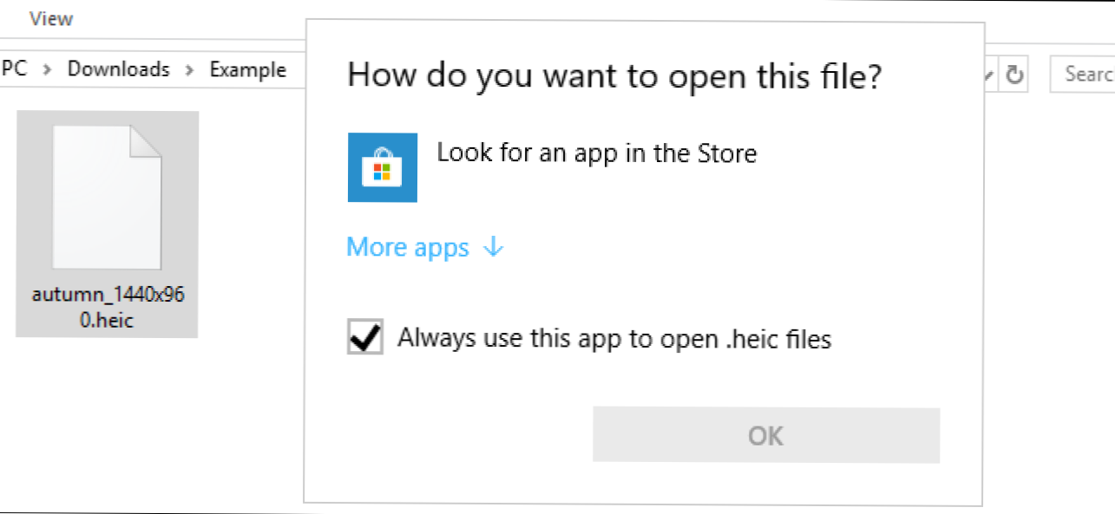1115x514 pixels.
Task: Click the dialog title 'How do you want to open this file?'
Action: click(615, 76)
